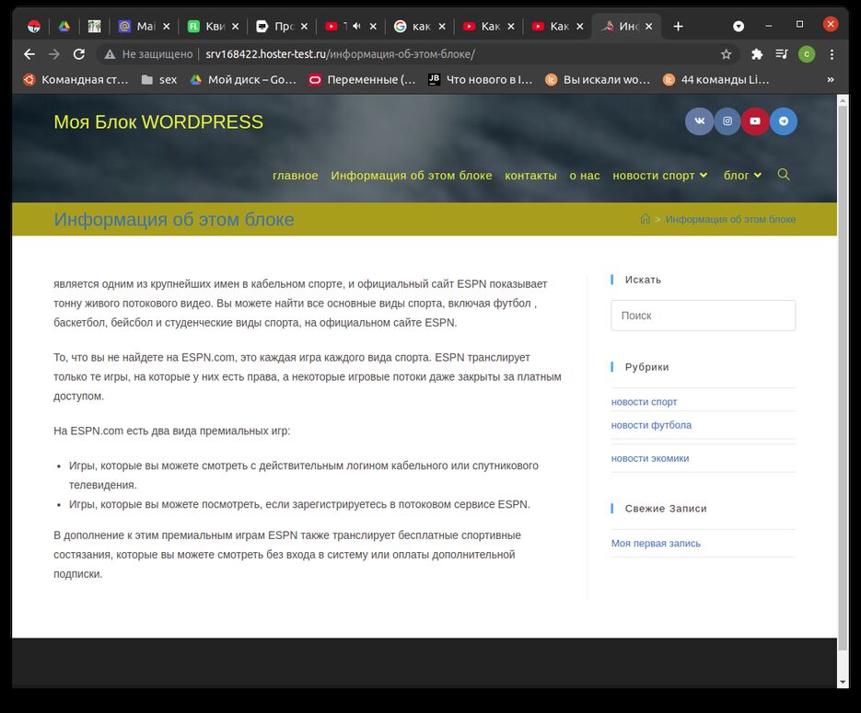The image size is (861, 713).
Task: Focus the 'Поиск' search field in sidebar
Action: pyautogui.click(x=703, y=316)
